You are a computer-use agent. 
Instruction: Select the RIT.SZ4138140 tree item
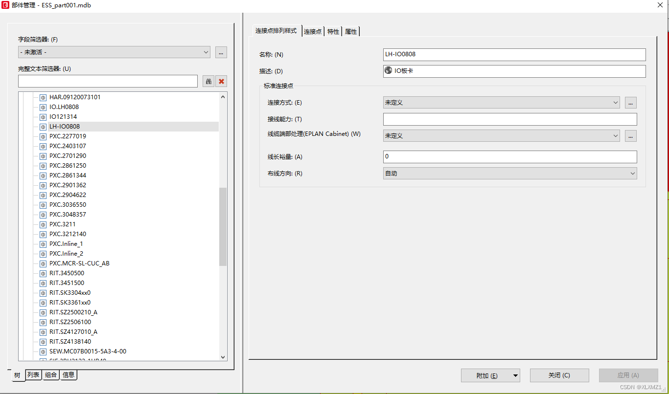tap(70, 342)
